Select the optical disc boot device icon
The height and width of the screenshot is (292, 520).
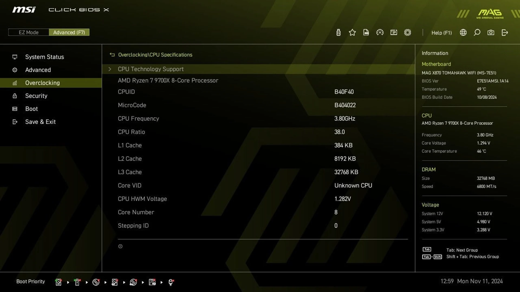click(x=96, y=282)
